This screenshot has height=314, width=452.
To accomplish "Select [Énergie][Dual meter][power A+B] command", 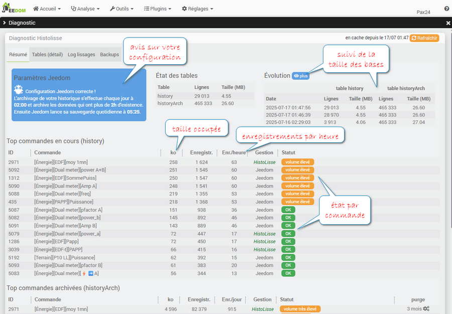I will [x=70, y=170].
